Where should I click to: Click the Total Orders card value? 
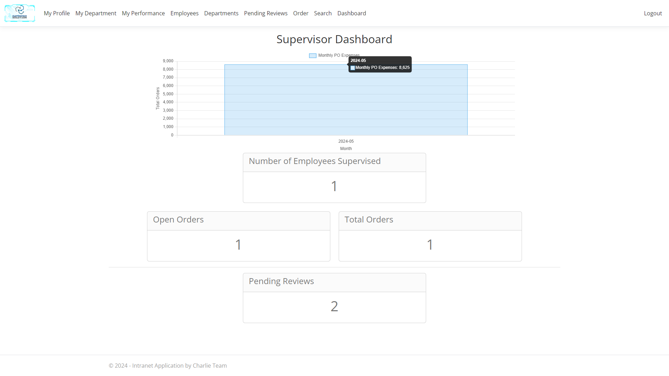point(430,245)
